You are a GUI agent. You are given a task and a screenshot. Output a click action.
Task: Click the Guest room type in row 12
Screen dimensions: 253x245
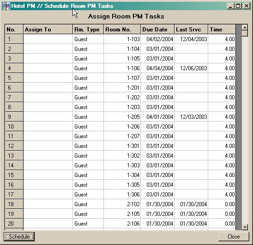coord(88,146)
